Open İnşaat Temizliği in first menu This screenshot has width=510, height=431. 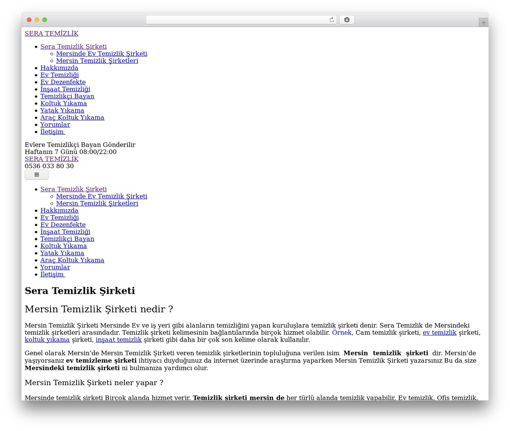tap(65, 89)
